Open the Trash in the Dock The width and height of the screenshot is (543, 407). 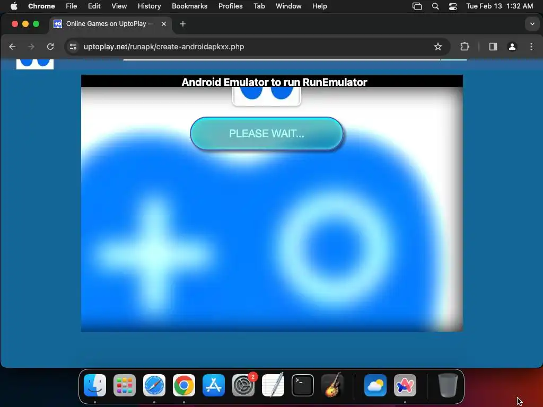point(448,385)
